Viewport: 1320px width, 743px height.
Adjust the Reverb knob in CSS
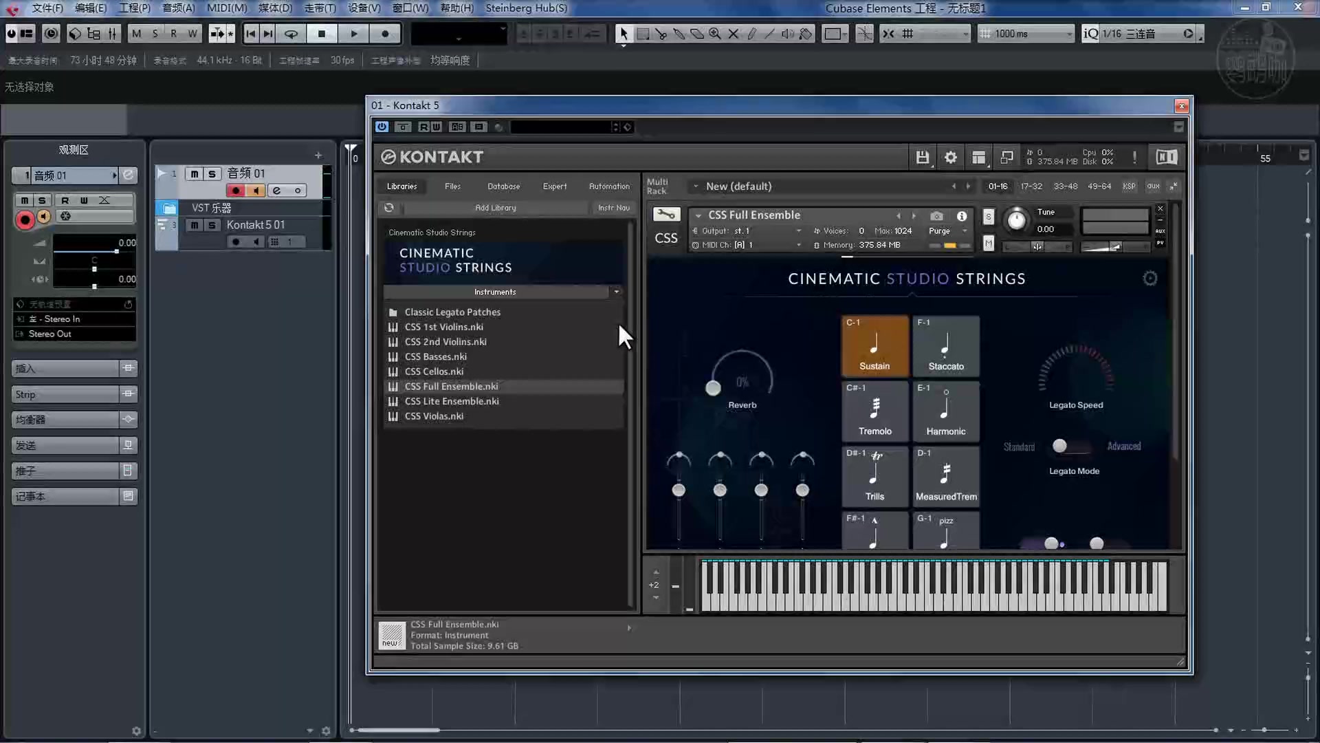[x=713, y=387]
